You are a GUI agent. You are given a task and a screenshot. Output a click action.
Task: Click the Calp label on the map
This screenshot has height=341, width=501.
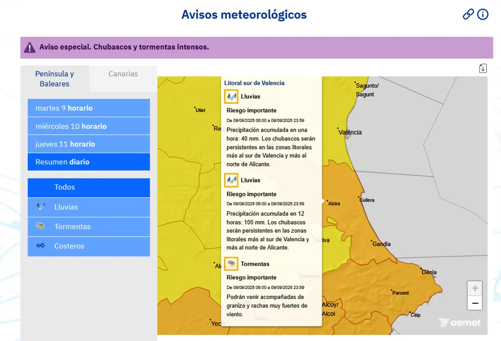click(415, 315)
